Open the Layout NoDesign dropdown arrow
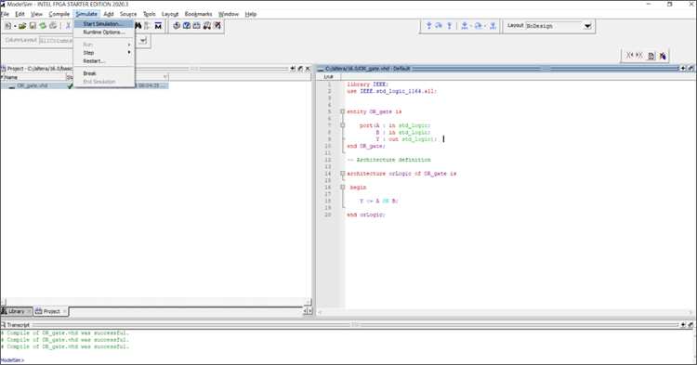The width and height of the screenshot is (697, 365). click(587, 26)
